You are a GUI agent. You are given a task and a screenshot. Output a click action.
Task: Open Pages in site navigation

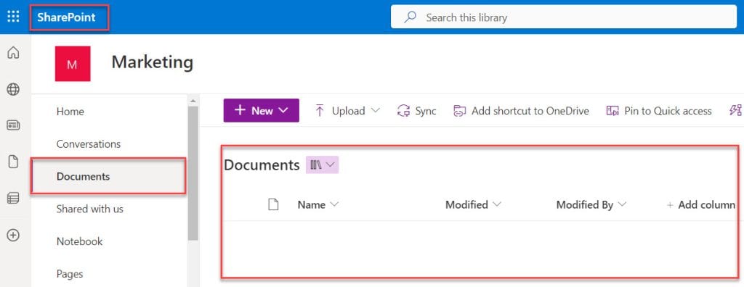tap(70, 274)
